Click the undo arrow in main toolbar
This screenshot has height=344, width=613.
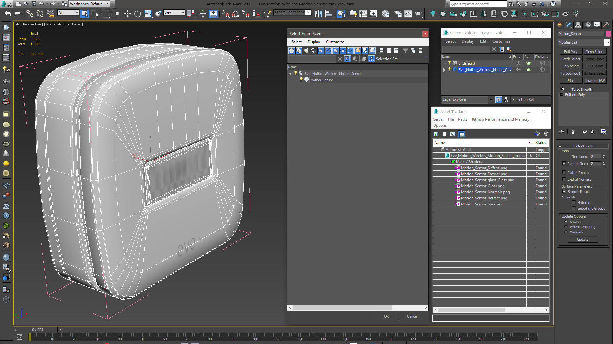(8, 13)
